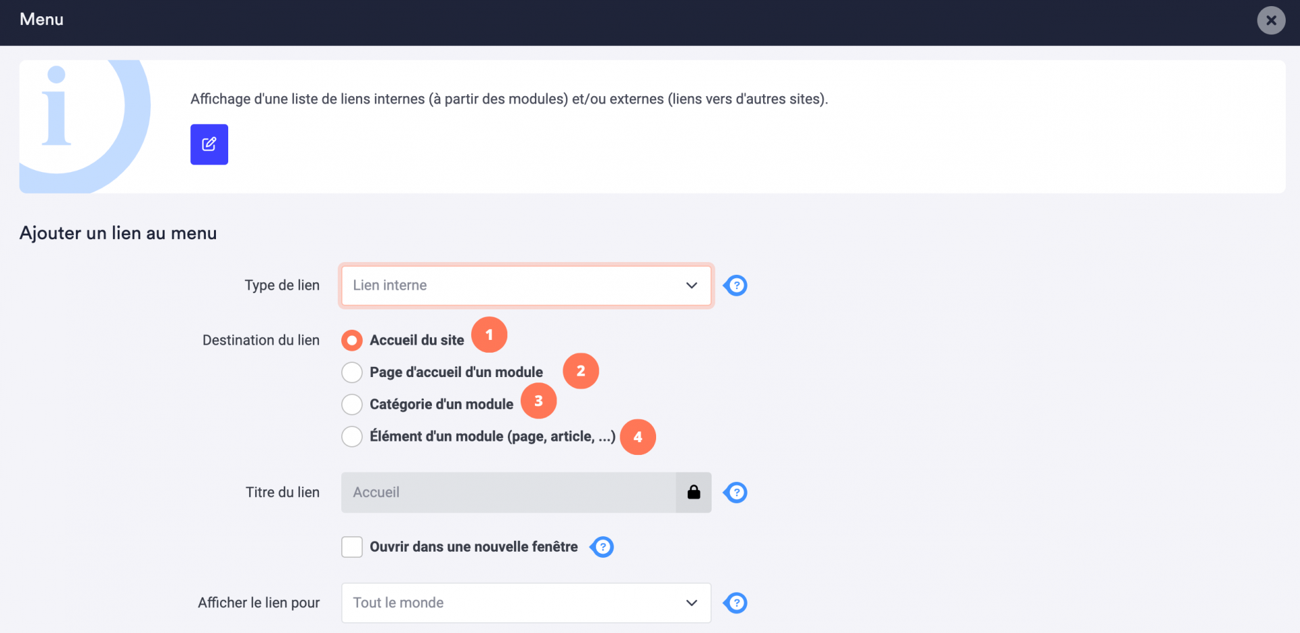Click help icon for new window option

602,547
